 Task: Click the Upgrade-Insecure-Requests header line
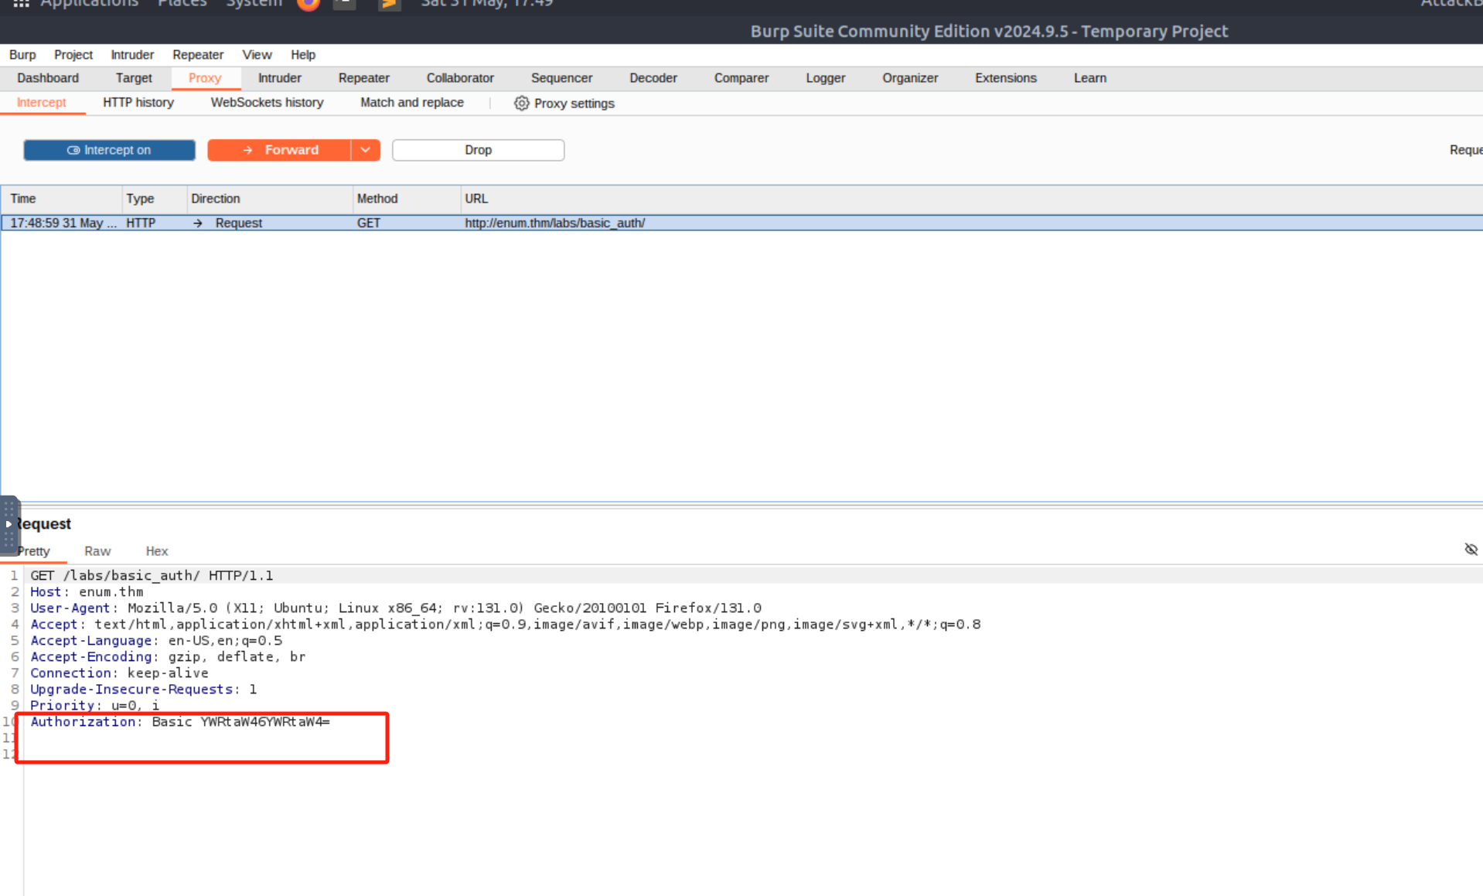click(x=143, y=689)
